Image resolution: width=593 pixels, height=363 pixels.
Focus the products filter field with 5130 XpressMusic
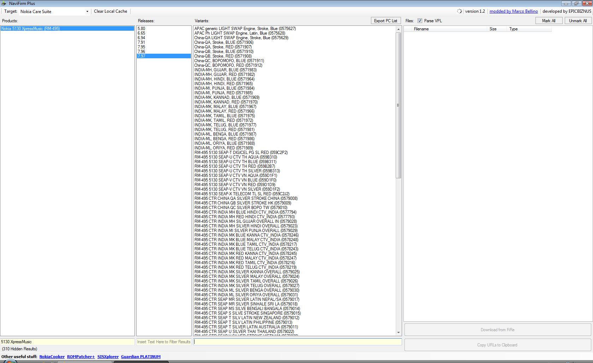(67, 342)
